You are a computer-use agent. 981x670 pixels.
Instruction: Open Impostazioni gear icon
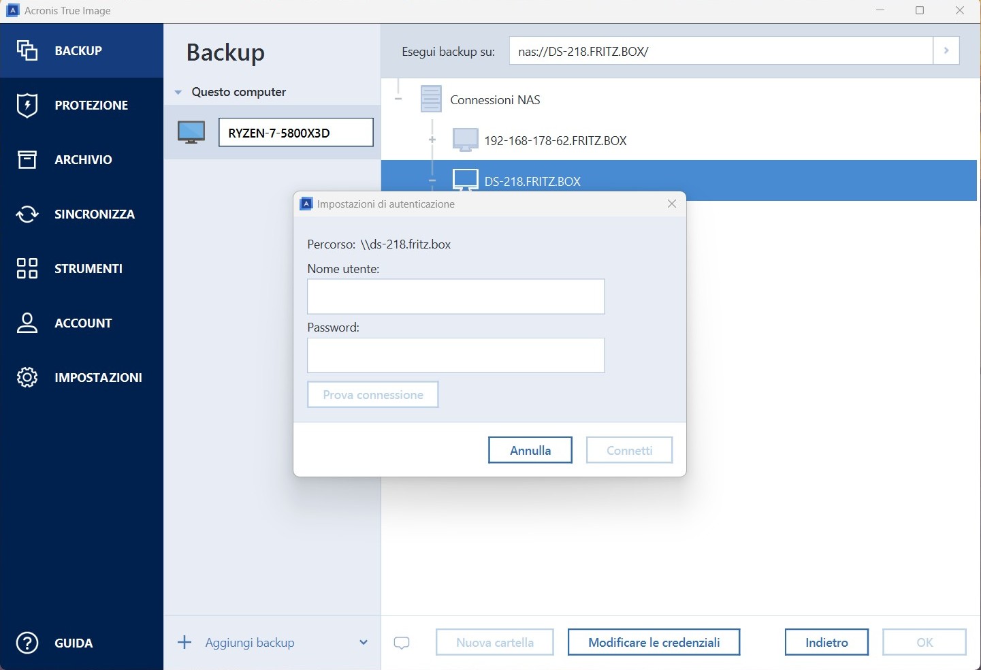pos(27,377)
